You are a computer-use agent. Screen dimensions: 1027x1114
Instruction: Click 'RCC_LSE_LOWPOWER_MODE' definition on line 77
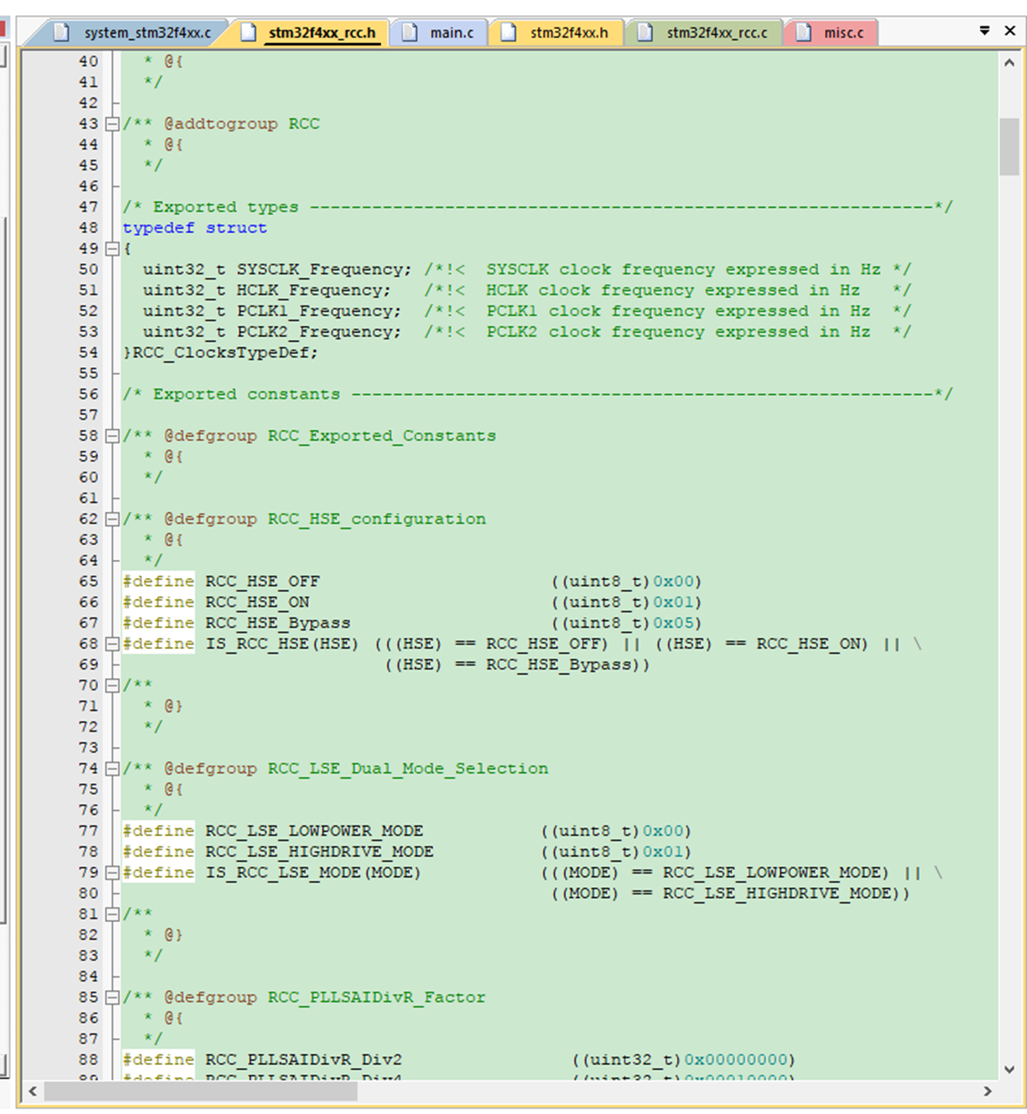tap(314, 831)
